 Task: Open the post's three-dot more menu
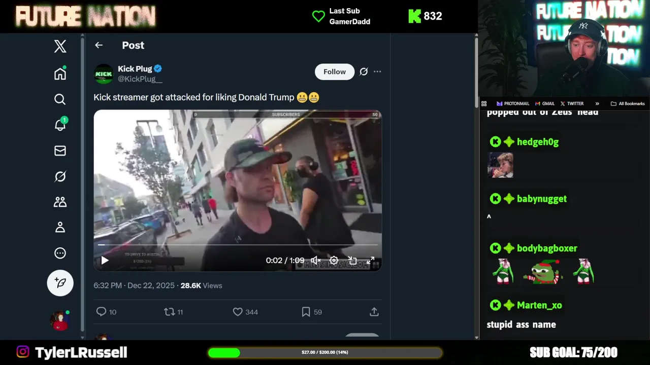click(377, 71)
